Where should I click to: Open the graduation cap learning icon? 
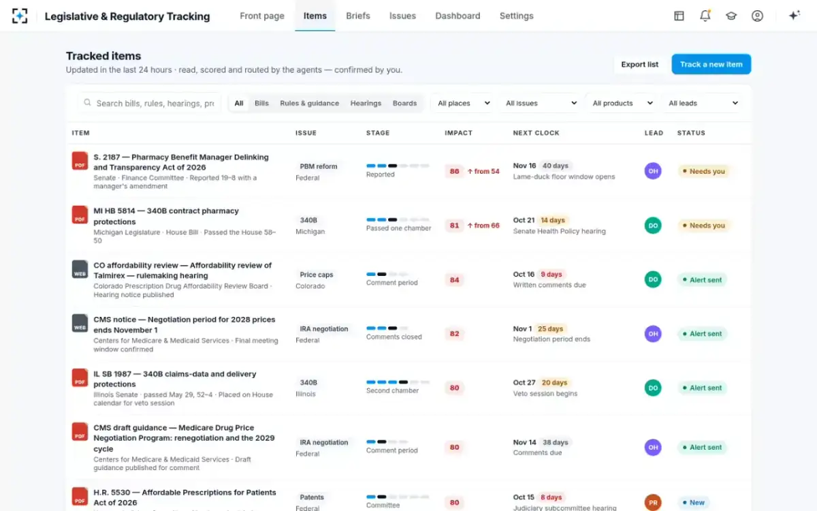point(731,16)
